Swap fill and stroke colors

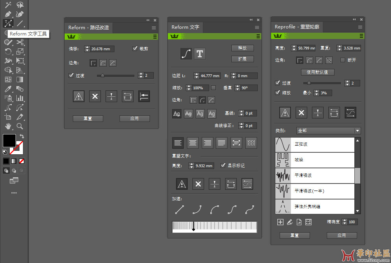tap(22, 136)
